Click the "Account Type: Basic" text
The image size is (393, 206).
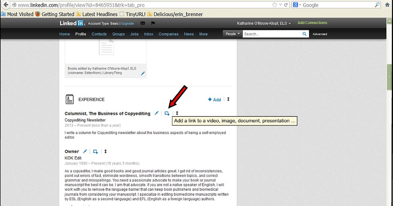pyautogui.click(x=103, y=24)
